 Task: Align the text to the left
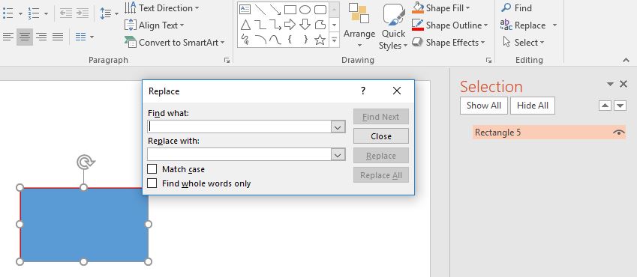pyautogui.click(x=8, y=37)
